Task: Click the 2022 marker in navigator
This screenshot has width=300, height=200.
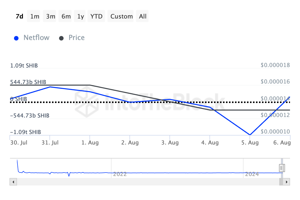Action: pyautogui.click(x=120, y=174)
